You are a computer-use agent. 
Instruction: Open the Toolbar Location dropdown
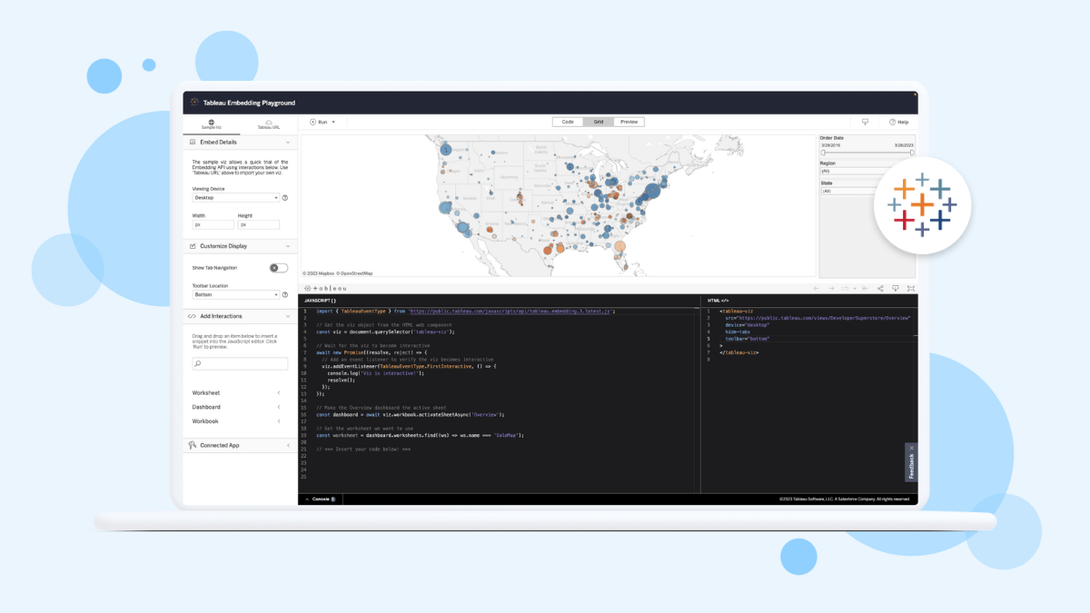(x=236, y=294)
